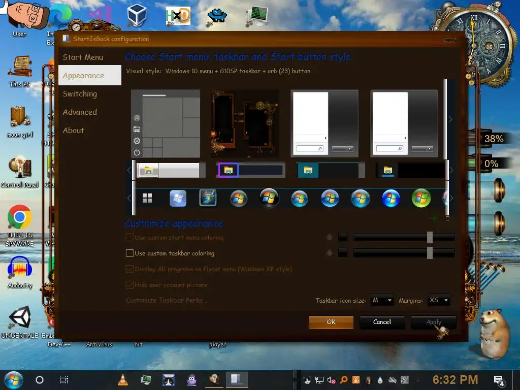Viewport: 520px width, 390px height.
Task: Click the green plus to add button image
Action: (434, 218)
